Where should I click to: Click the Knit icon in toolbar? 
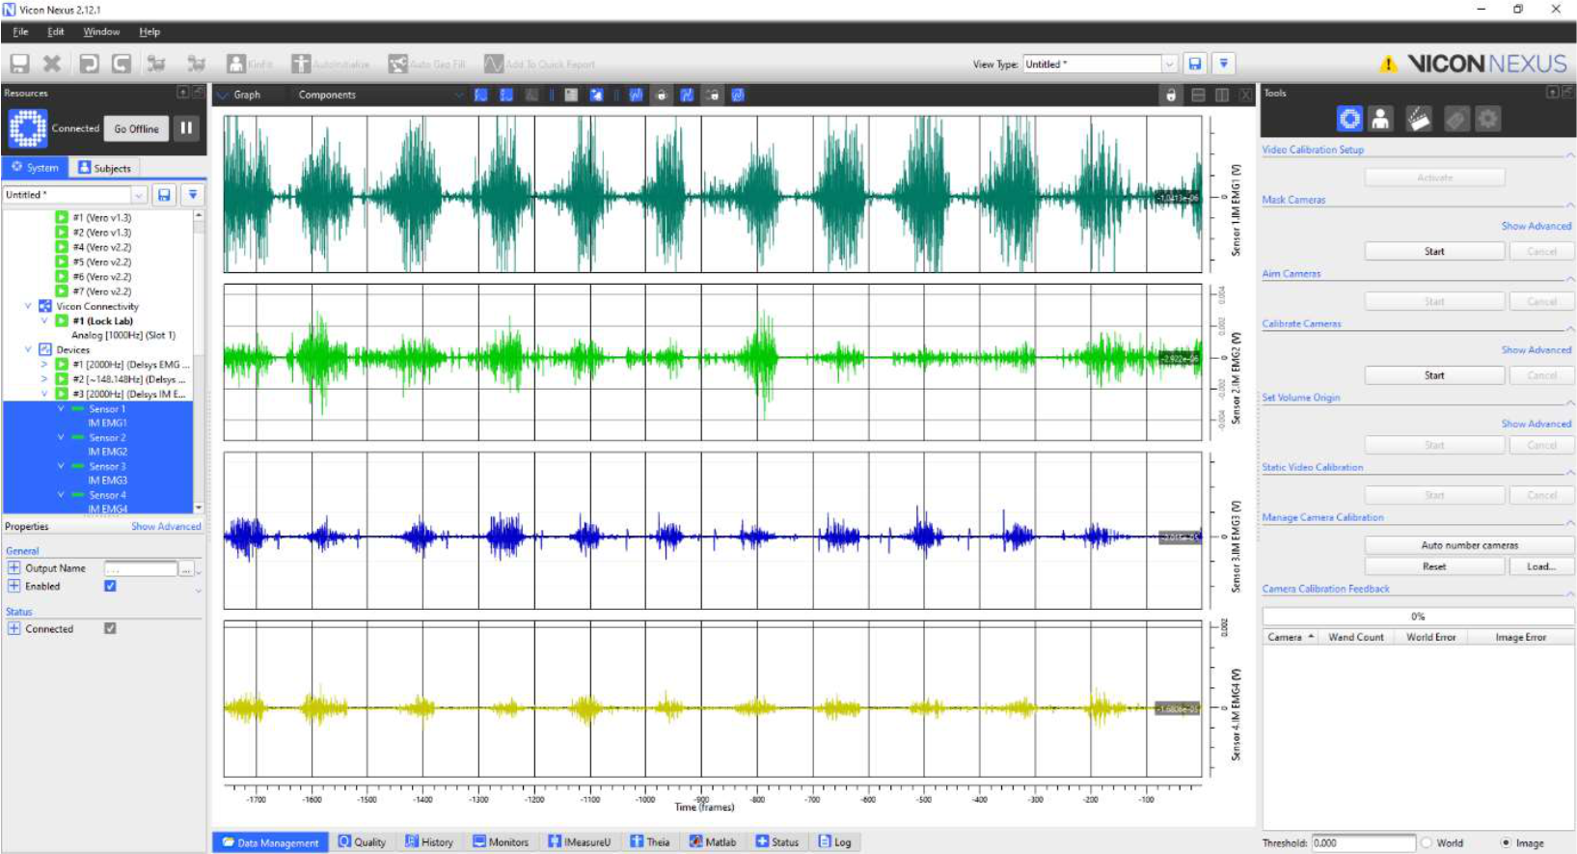tap(236, 64)
